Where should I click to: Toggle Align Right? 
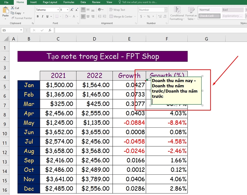pyautogui.click(x=93, y=16)
